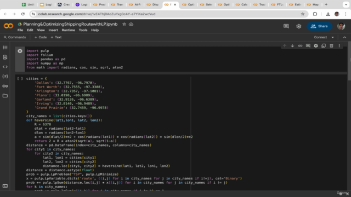
Task: Expand the Connect runtime options dropdown arrow
Action: coord(333,37)
